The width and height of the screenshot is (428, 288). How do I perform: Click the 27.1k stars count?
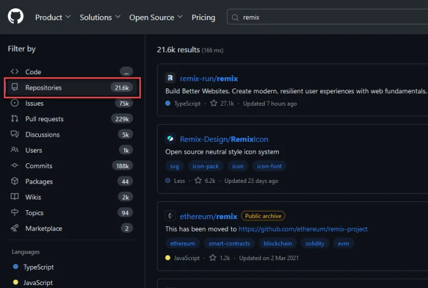tap(227, 104)
